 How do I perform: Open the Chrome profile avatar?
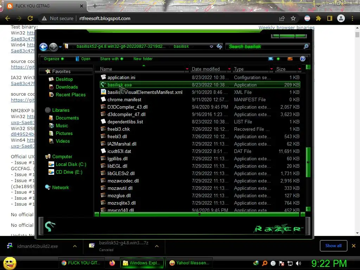click(x=341, y=18)
